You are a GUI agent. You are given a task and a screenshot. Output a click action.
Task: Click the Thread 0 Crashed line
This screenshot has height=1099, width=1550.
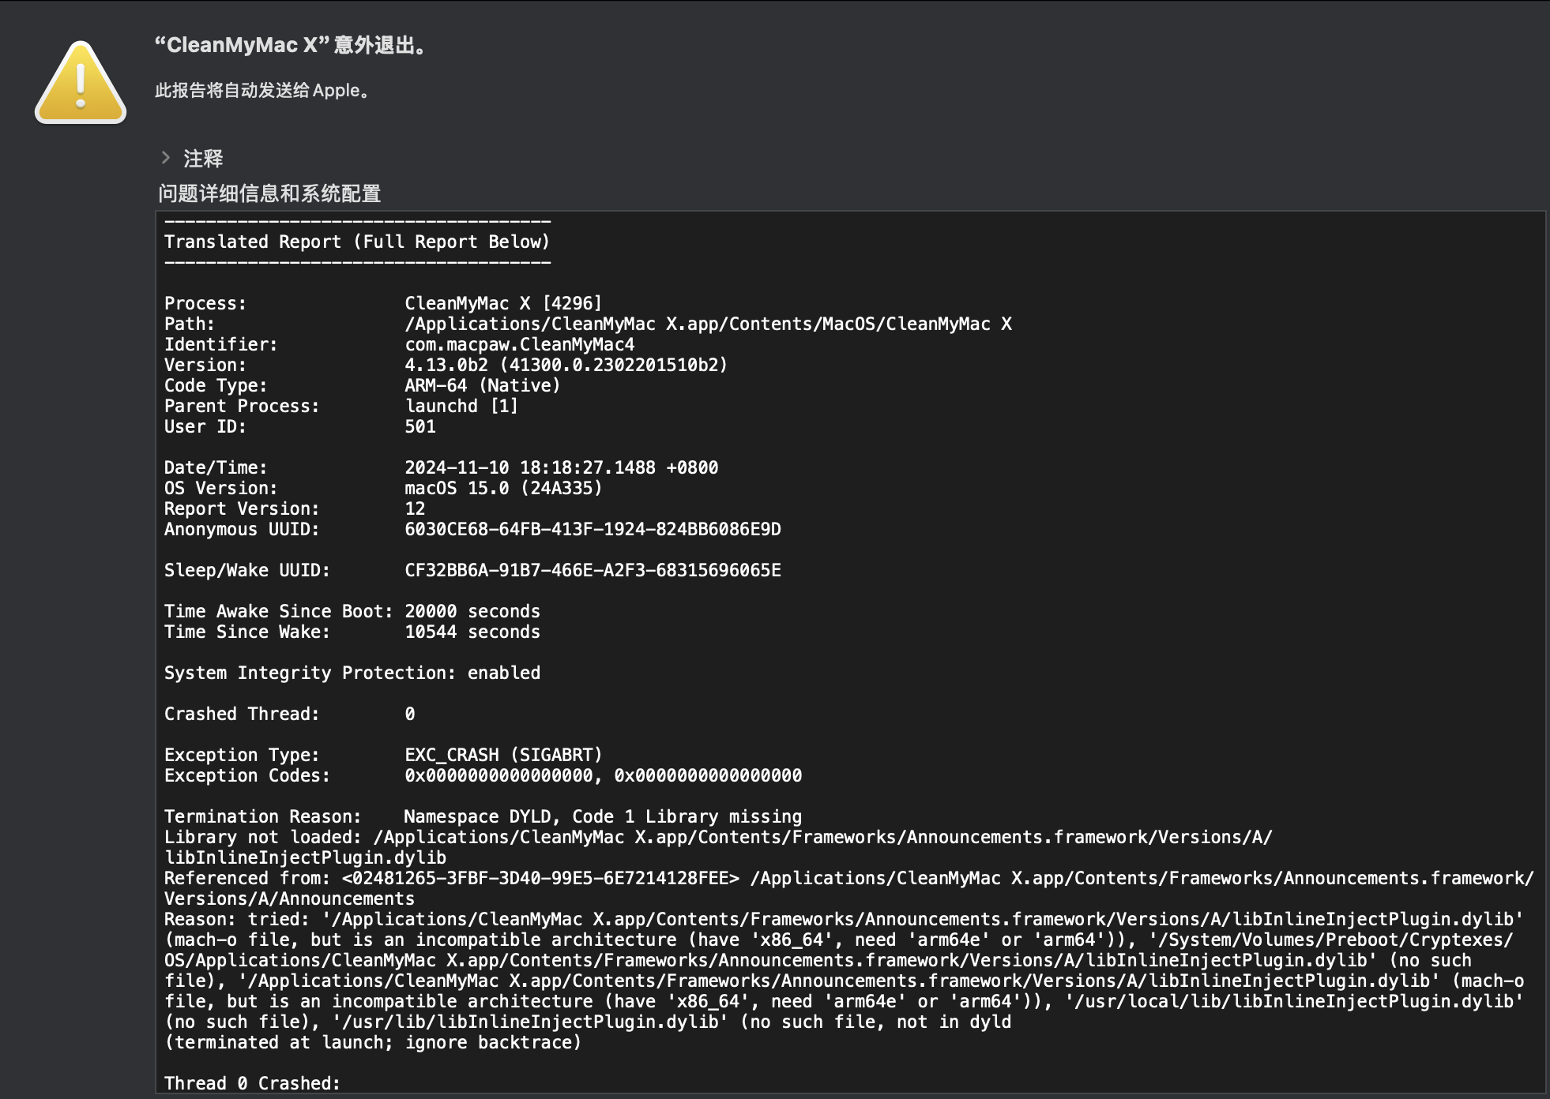(x=252, y=1083)
